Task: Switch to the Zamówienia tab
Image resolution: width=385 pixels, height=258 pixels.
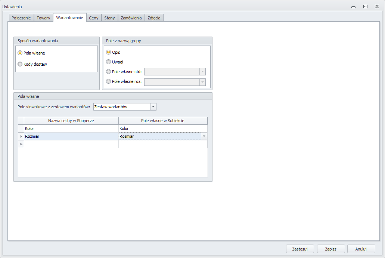Action: (131, 18)
